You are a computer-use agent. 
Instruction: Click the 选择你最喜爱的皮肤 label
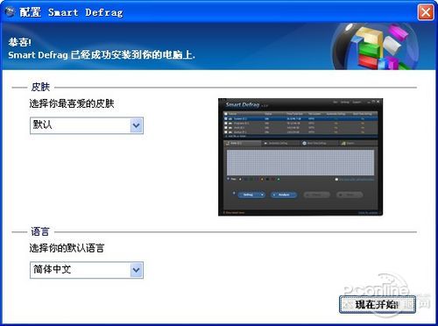click(x=72, y=103)
